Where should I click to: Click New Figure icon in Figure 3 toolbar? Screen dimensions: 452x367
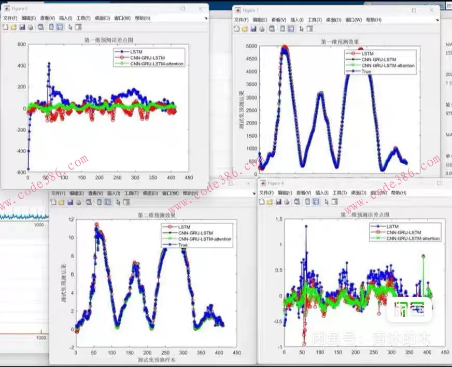pyautogui.click(x=5, y=27)
